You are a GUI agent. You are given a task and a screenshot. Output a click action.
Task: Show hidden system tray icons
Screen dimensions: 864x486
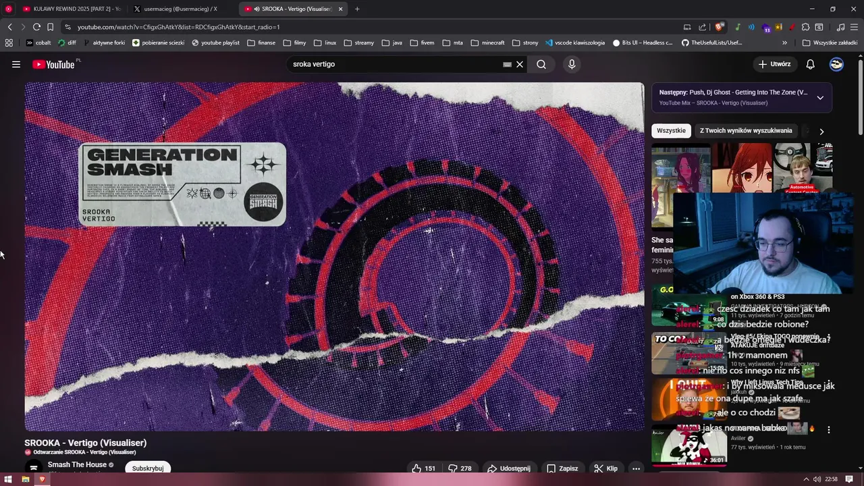(x=806, y=479)
